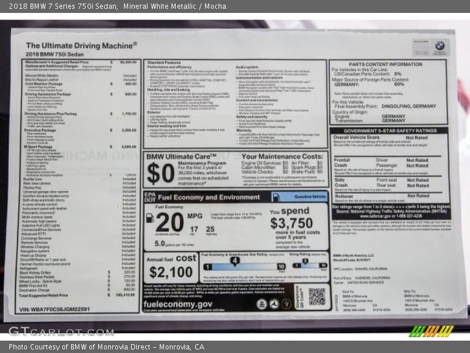Screen dimensions: 470x353
Task: Click the fuel economy rating marker 4
Action: pos(234,261)
